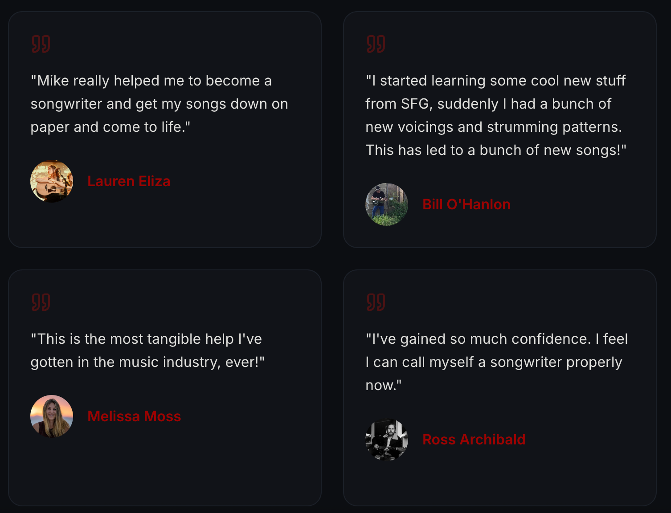Open Melissa Moss's avatar photo
Image resolution: width=671 pixels, height=513 pixels.
pyautogui.click(x=52, y=416)
